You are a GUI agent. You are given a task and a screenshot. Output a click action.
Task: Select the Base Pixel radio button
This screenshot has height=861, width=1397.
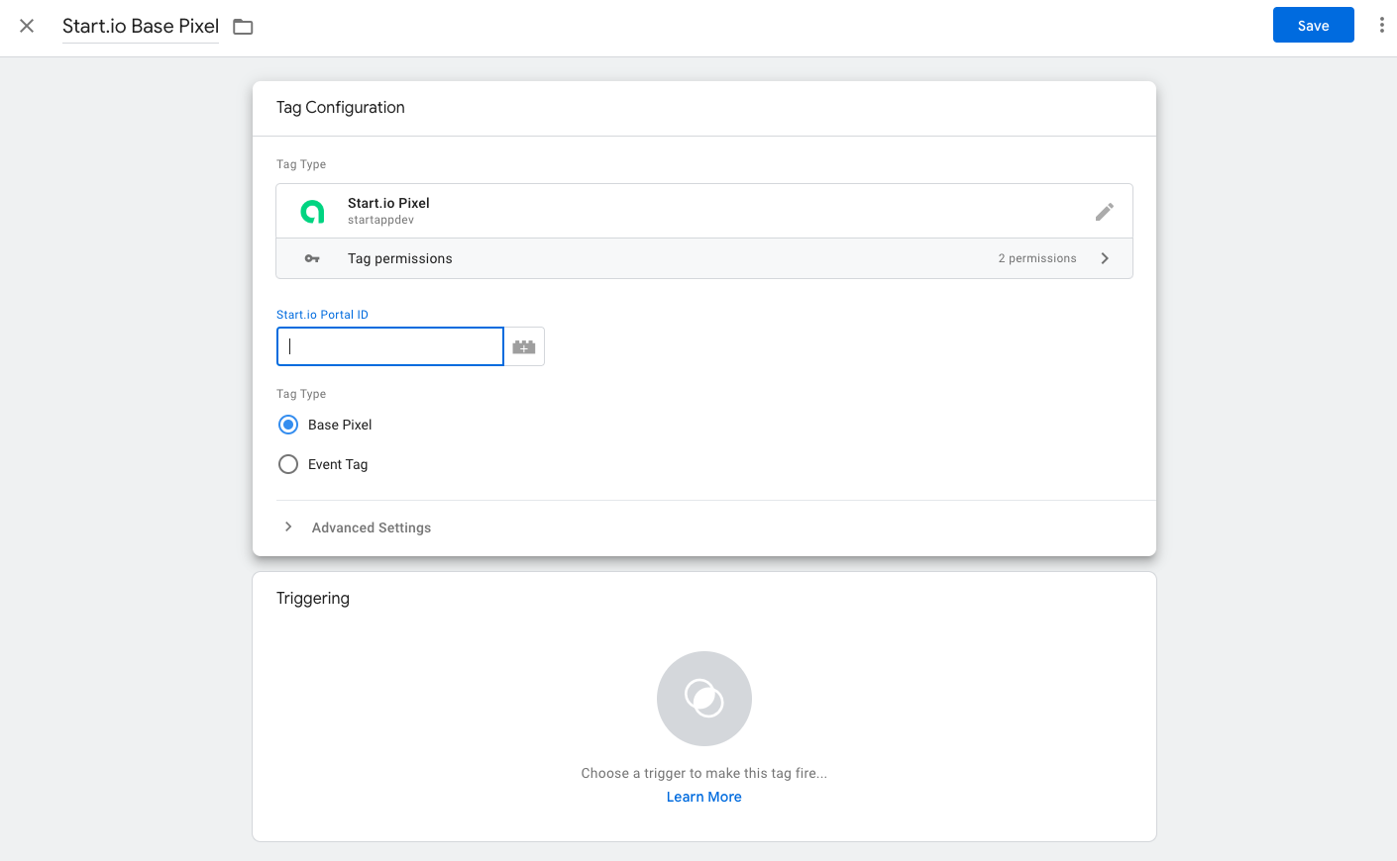288,425
